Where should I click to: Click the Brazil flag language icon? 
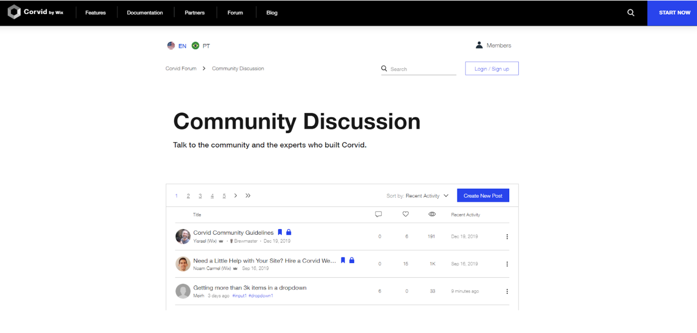click(195, 46)
